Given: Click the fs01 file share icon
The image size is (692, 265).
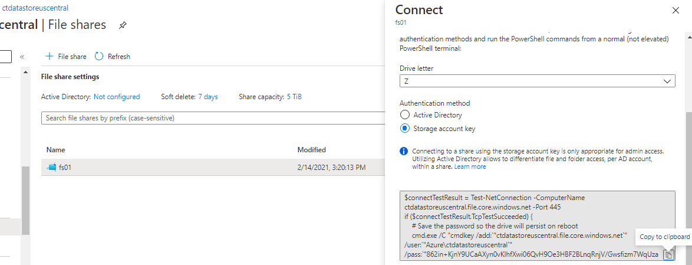Looking at the screenshot, I should 52,168.
